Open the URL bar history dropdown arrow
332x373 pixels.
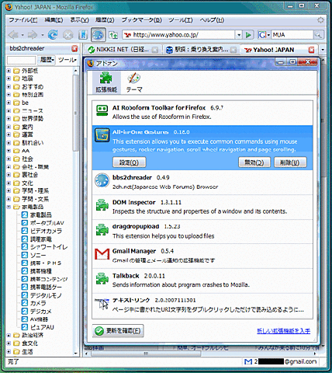pos(239,35)
